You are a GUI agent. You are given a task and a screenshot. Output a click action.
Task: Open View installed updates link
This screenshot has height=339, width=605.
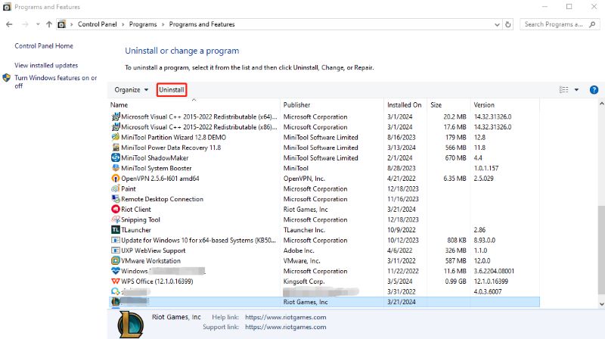(46, 65)
